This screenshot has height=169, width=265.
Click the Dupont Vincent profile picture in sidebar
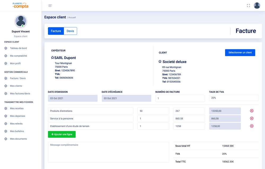(21, 21)
